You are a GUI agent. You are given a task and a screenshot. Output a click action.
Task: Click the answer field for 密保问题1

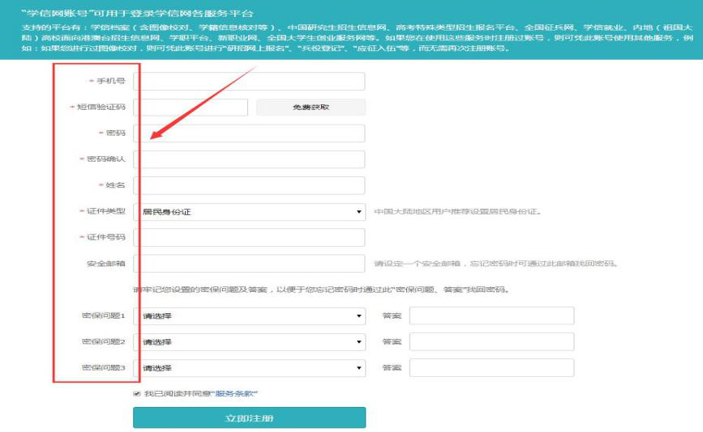point(491,316)
